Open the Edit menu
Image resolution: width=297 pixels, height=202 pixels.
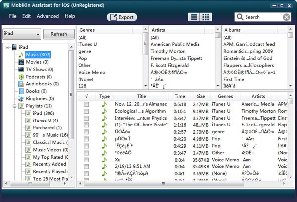click(26, 16)
